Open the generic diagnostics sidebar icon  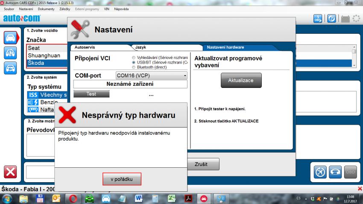[x=10, y=53]
